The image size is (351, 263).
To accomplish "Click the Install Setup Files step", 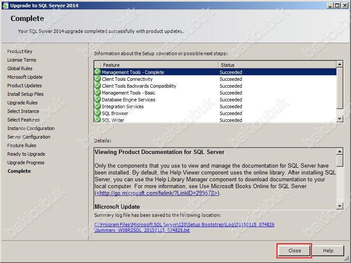I will click(25, 94).
